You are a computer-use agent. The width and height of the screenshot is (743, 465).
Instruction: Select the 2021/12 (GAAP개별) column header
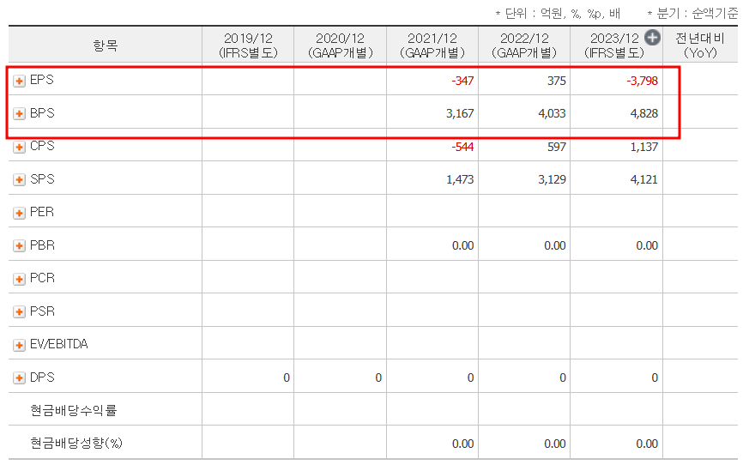[x=432, y=45]
